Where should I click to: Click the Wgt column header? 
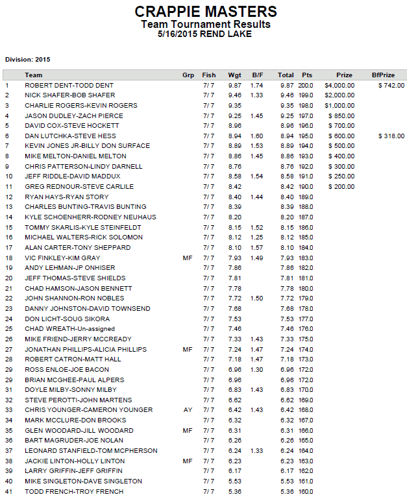point(235,75)
